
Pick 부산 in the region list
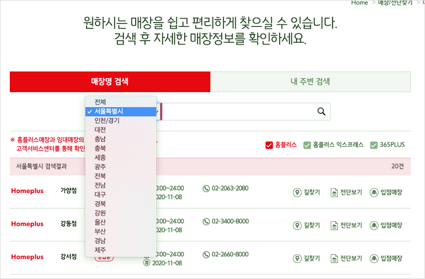click(121, 231)
